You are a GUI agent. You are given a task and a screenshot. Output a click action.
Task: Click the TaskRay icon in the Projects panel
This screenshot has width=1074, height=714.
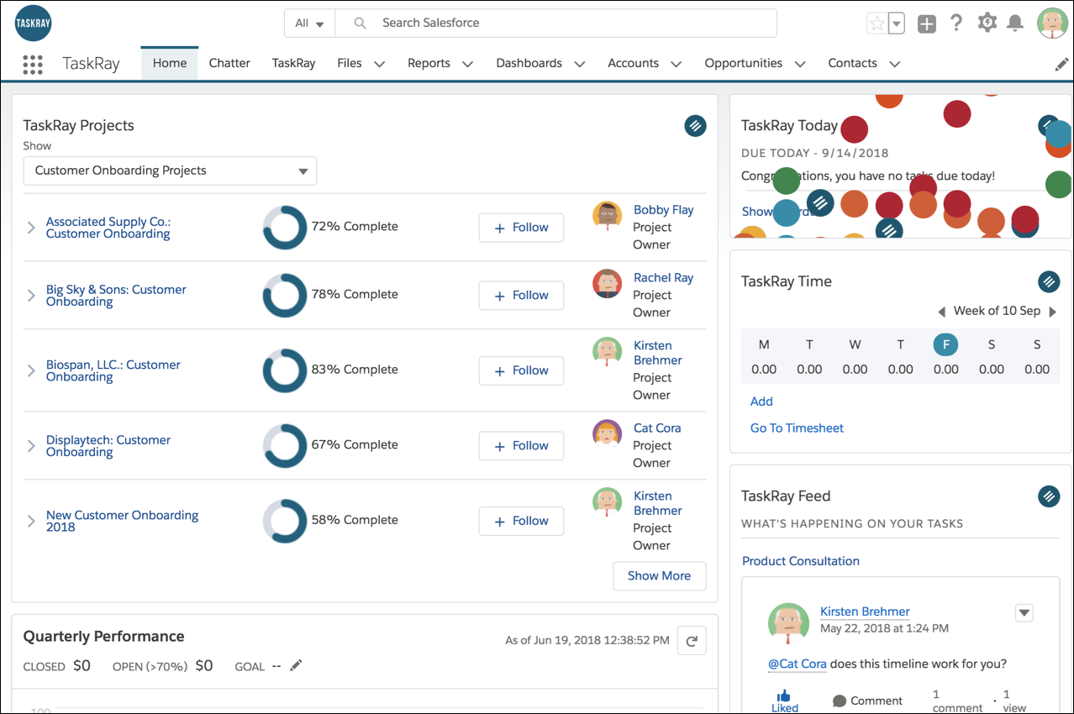click(x=695, y=126)
